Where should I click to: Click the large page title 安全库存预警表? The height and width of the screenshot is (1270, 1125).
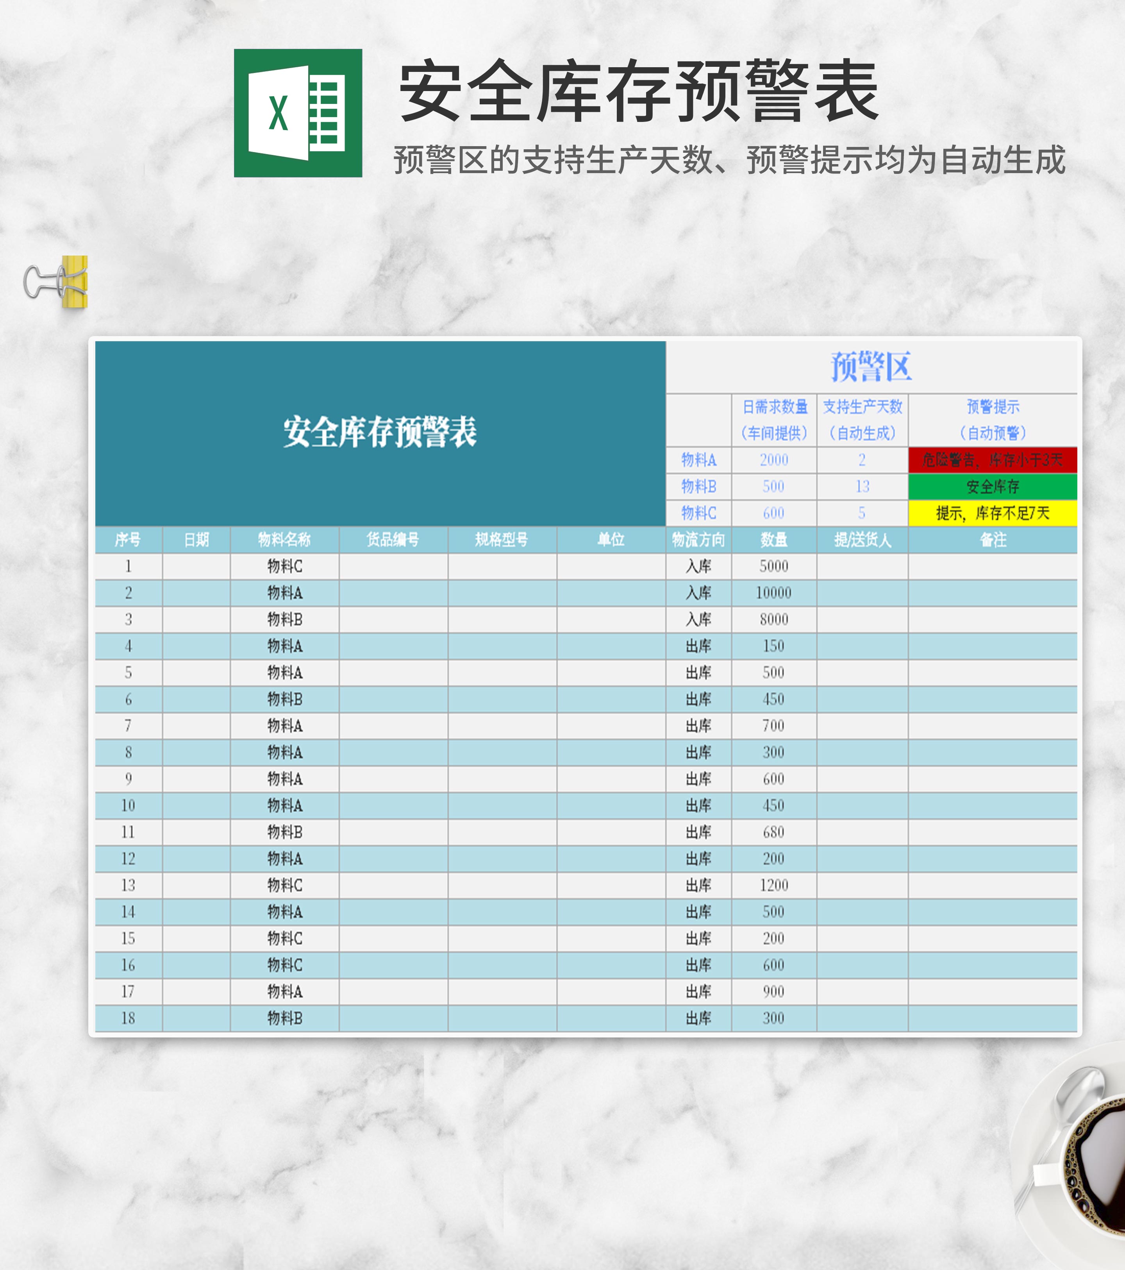click(x=638, y=92)
